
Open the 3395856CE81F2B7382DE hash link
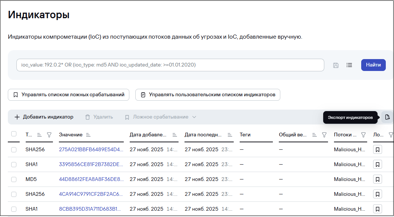coord(91,164)
